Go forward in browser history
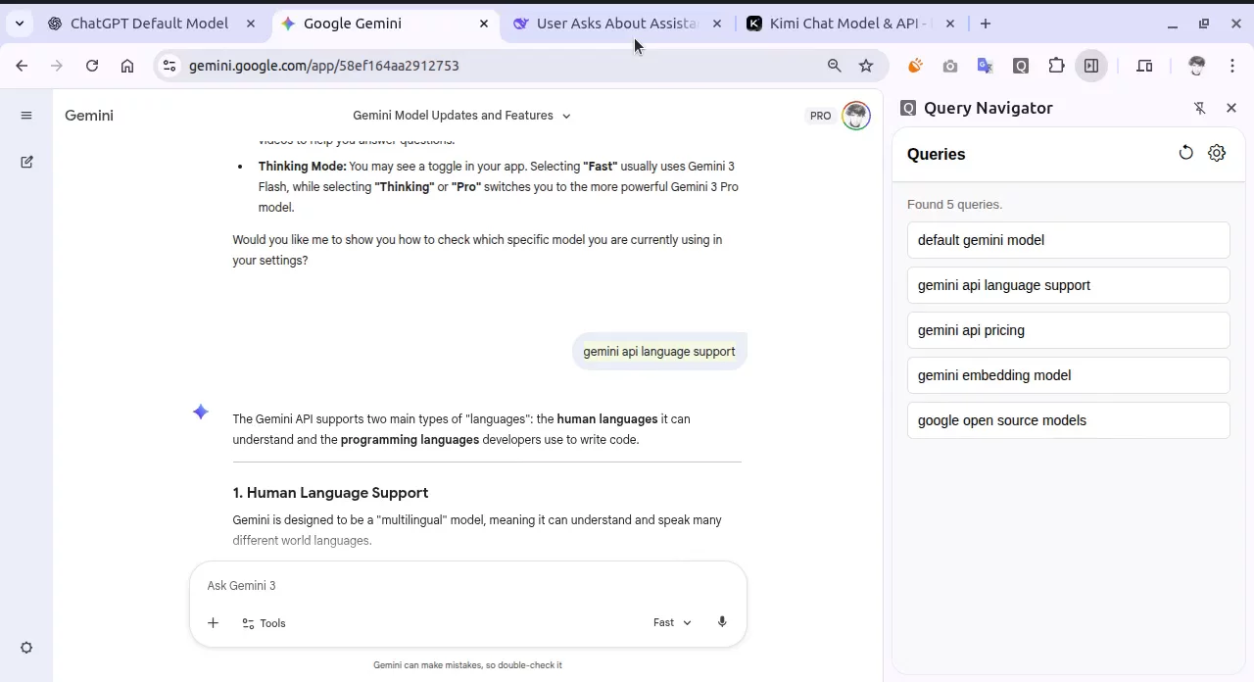The height and width of the screenshot is (682, 1254). click(x=57, y=66)
